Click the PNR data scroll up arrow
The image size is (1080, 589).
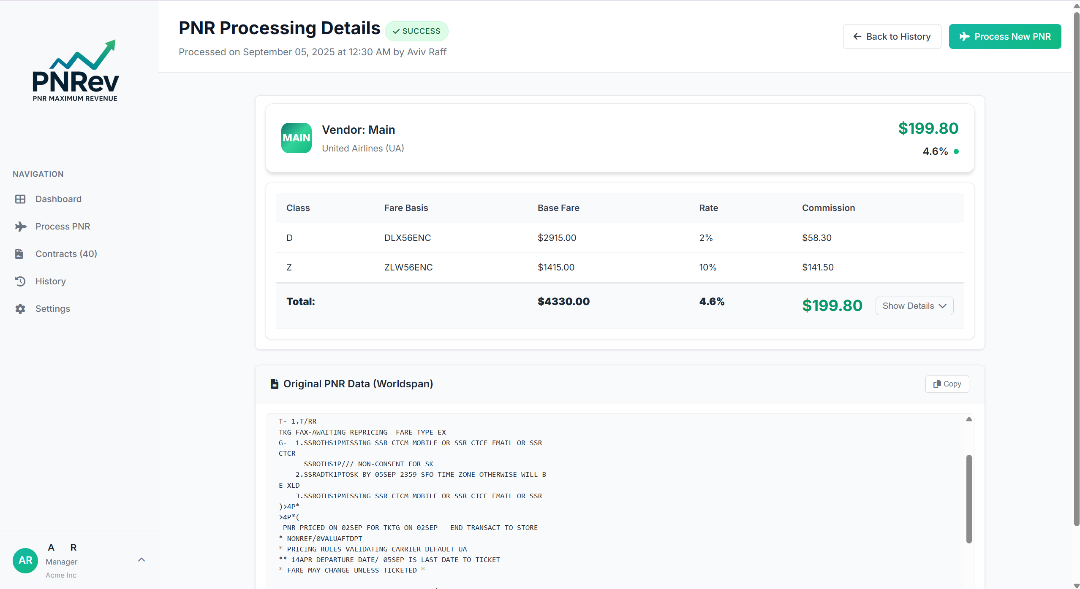coord(969,419)
